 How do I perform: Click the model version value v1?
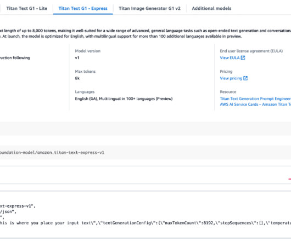pyautogui.click(x=77, y=57)
